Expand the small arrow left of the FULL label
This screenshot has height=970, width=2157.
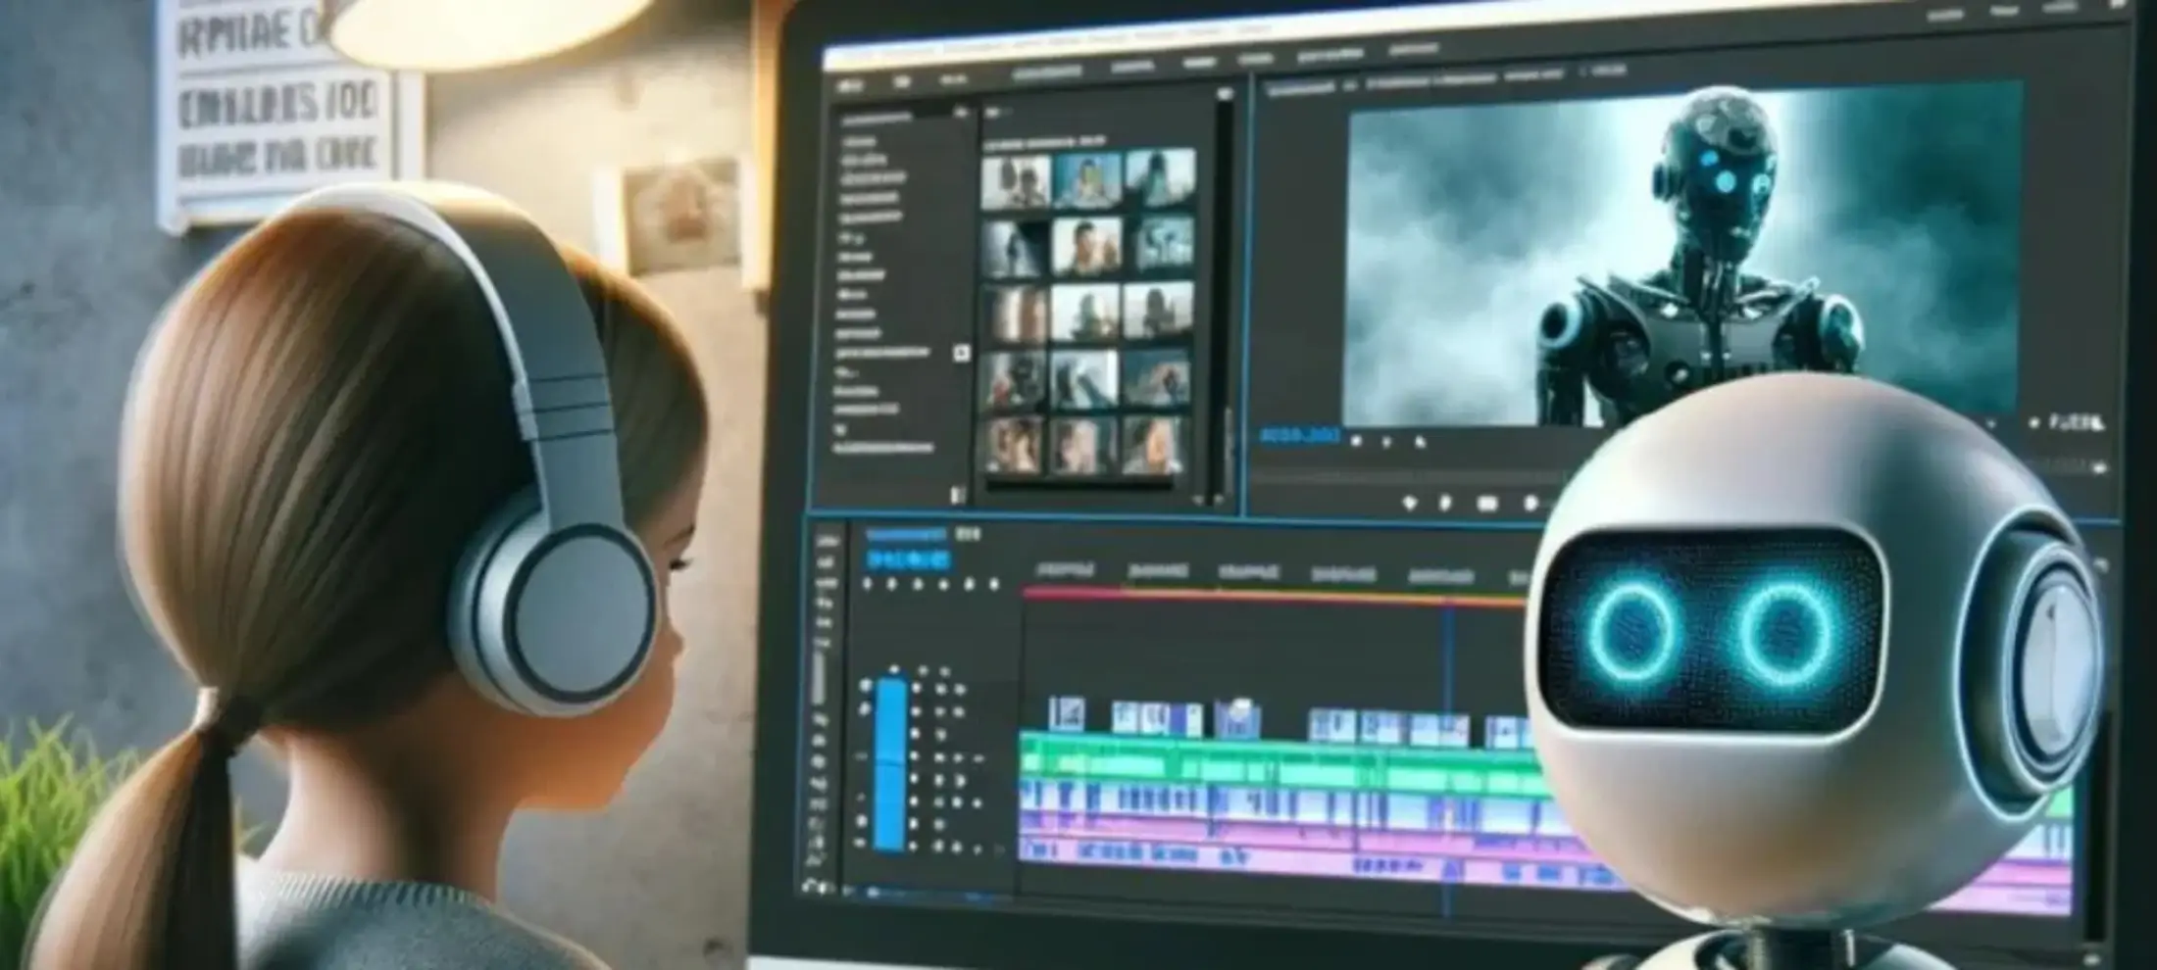point(2033,423)
